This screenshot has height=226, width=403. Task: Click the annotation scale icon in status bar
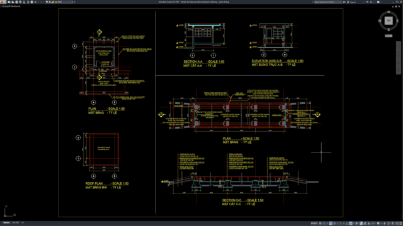tap(369, 223)
